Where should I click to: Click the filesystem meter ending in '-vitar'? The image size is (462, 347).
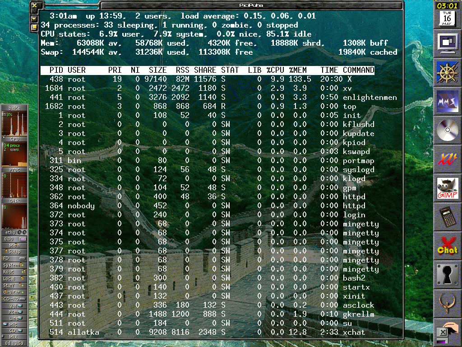[14, 292]
